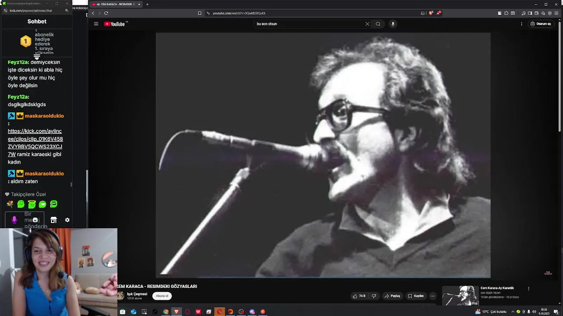Like the video showing 74 B
Image resolution: width=563 pixels, height=316 pixels.
[x=359, y=296]
